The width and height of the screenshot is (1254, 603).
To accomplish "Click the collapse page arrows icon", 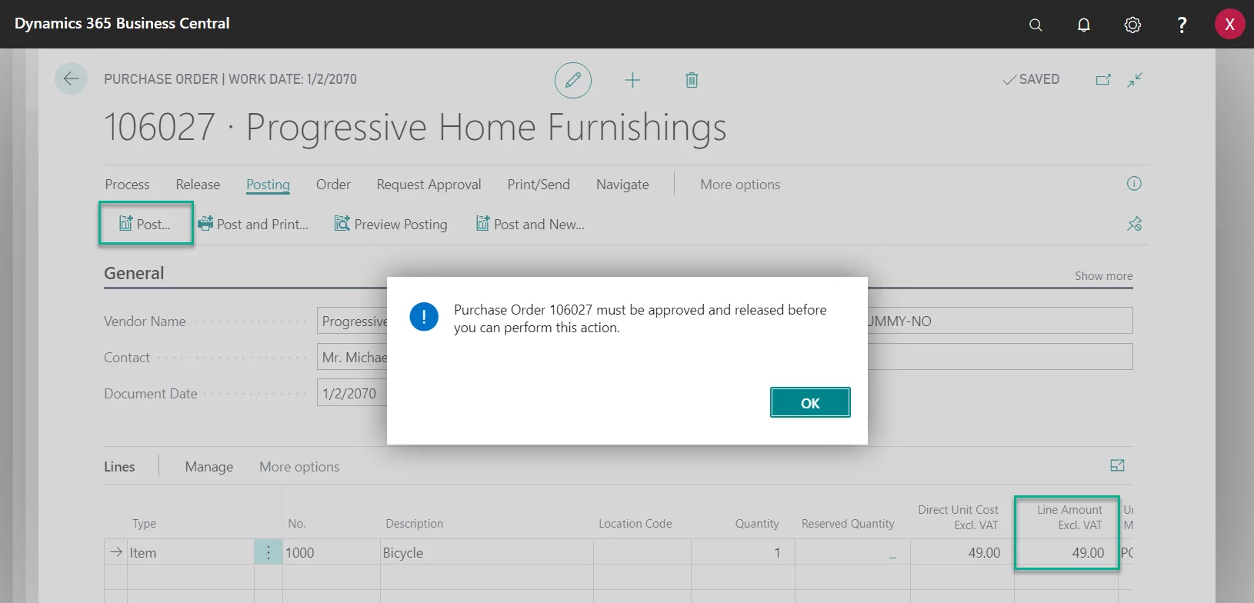I will 1135,80.
